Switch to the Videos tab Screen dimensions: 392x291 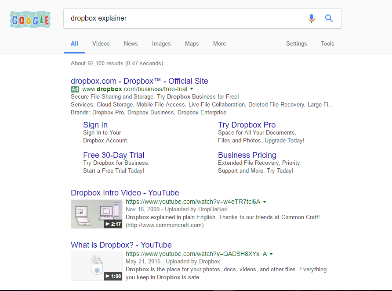click(x=101, y=44)
